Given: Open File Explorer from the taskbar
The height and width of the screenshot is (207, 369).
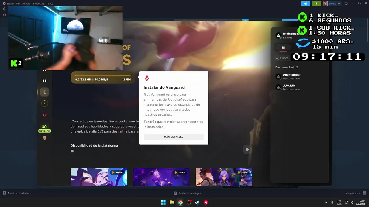Looking at the screenshot, I should 172,202.
